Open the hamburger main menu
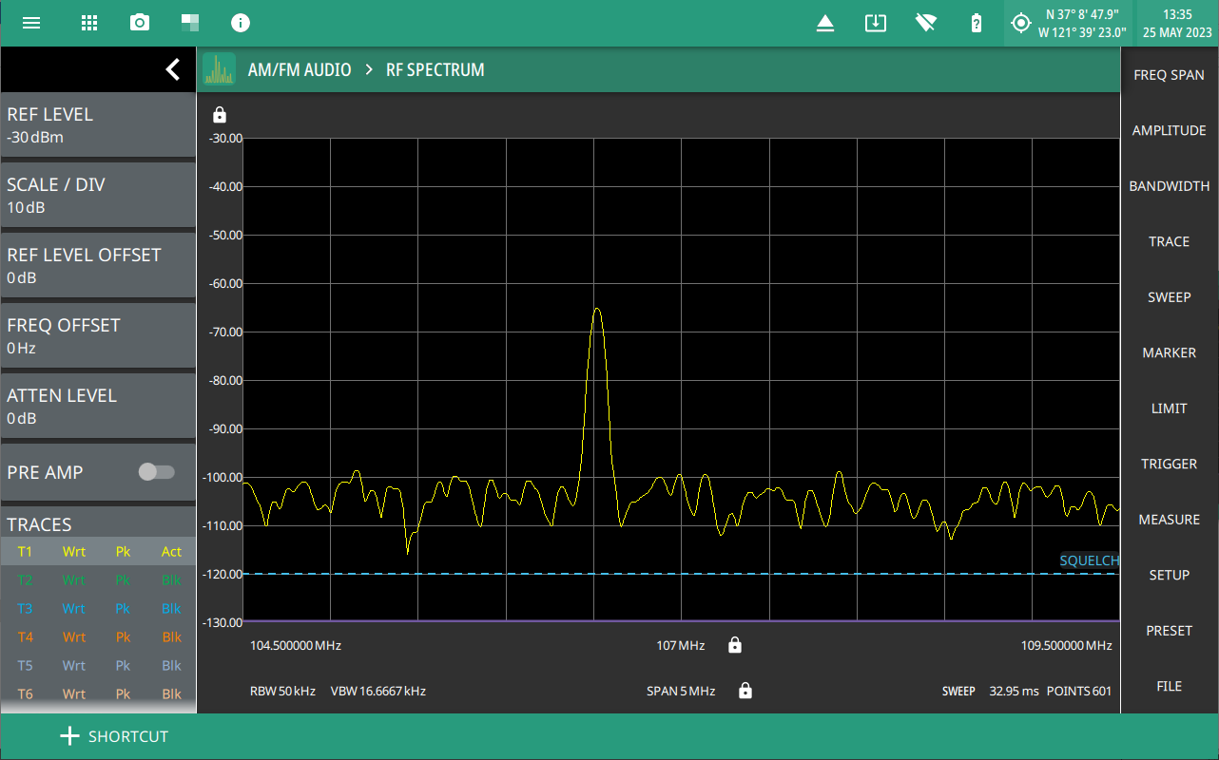Screen dimensions: 1219x760 coord(31,23)
